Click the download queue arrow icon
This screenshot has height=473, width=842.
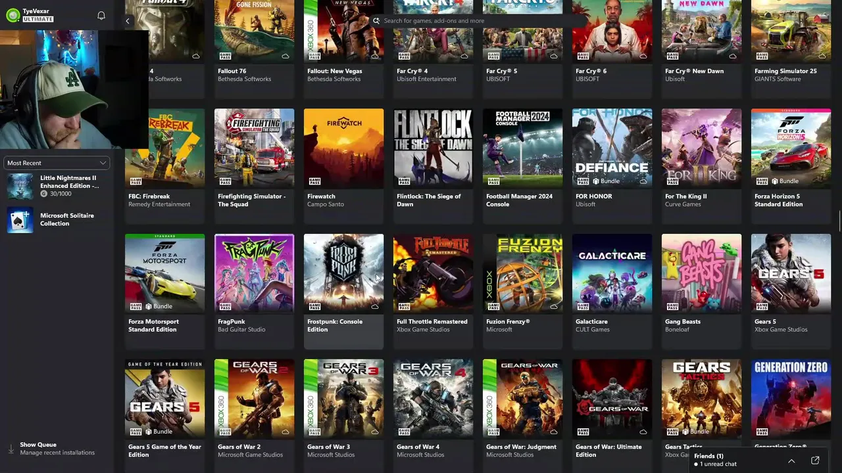(11, 449)
